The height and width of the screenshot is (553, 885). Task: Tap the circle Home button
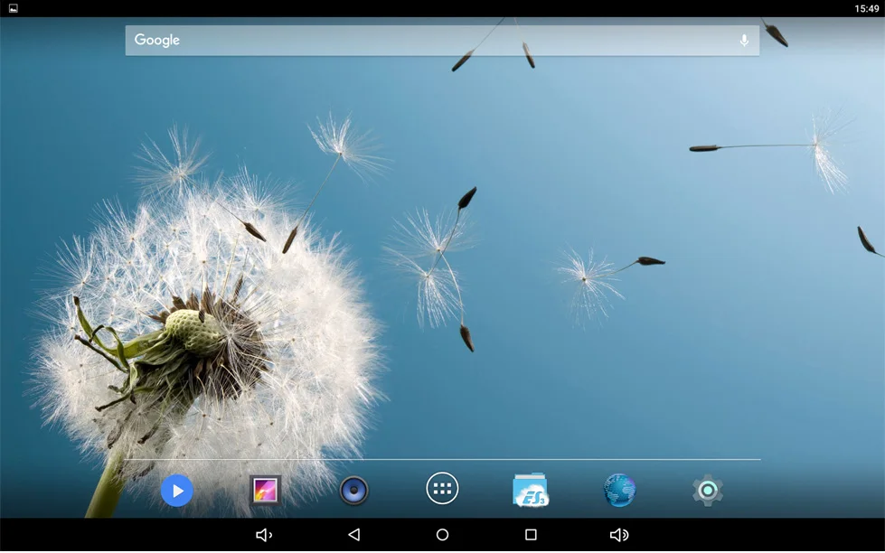click(442, 535)
